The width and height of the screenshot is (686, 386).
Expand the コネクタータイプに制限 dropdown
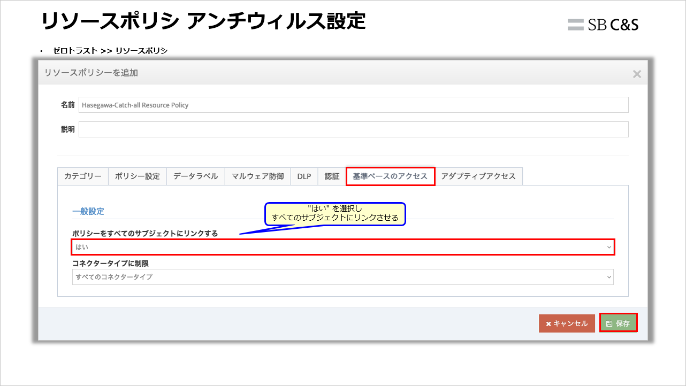(343, 277)
